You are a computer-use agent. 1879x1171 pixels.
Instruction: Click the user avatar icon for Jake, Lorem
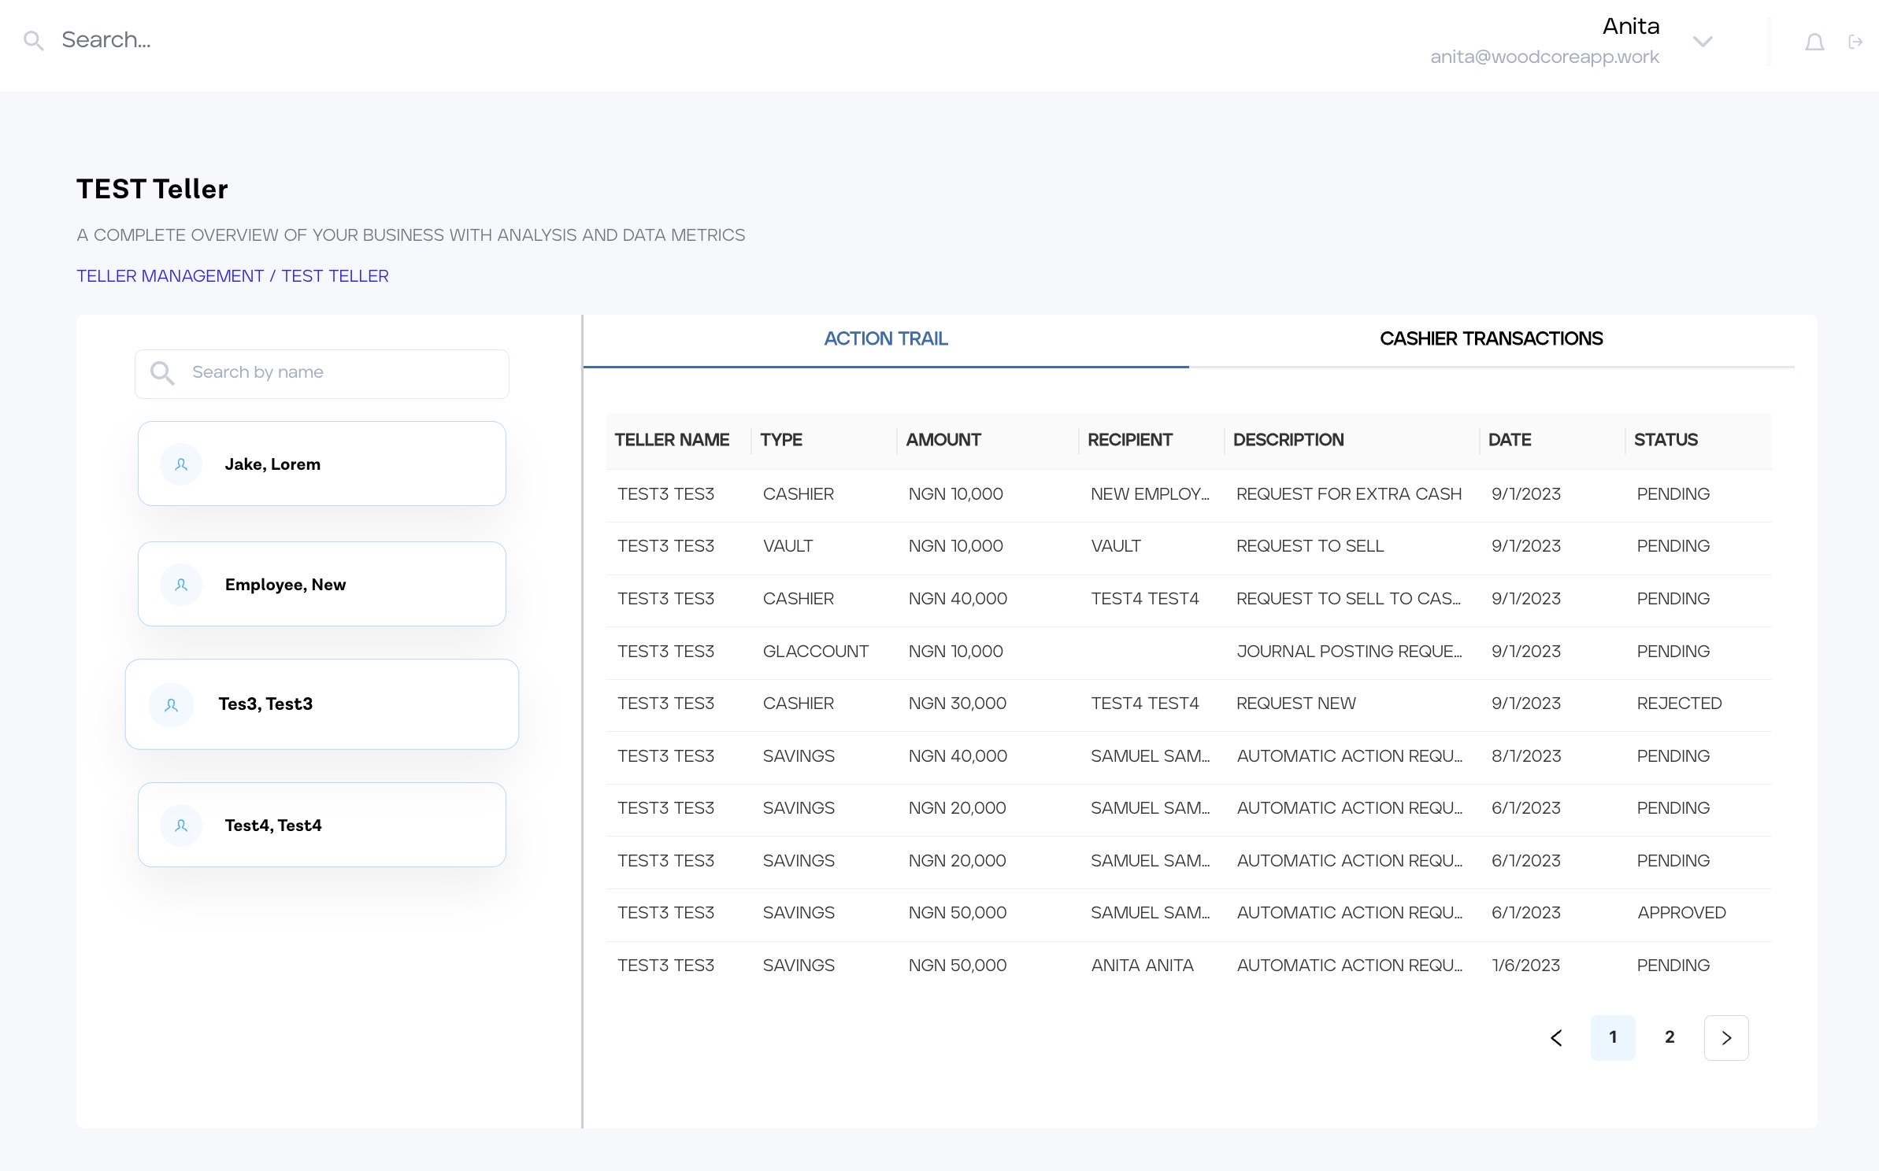click(181, 464)
